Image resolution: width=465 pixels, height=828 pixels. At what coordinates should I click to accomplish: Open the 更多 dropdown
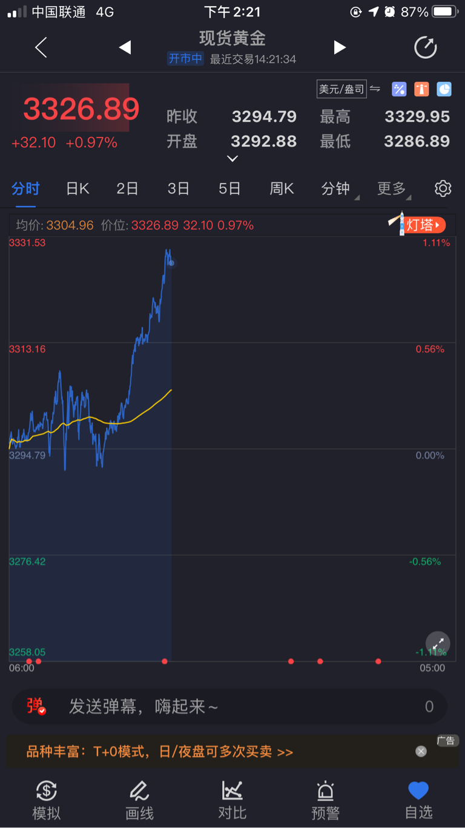395,189
